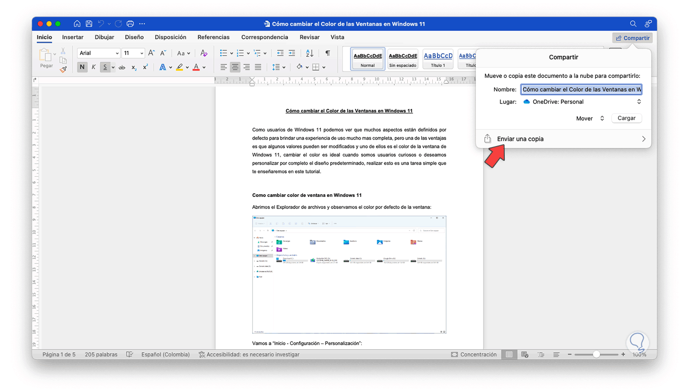The width and height of the screenshot is (689, 392).
Task: Toggle bold (N) formatting
Action: [x=82, y=67]
